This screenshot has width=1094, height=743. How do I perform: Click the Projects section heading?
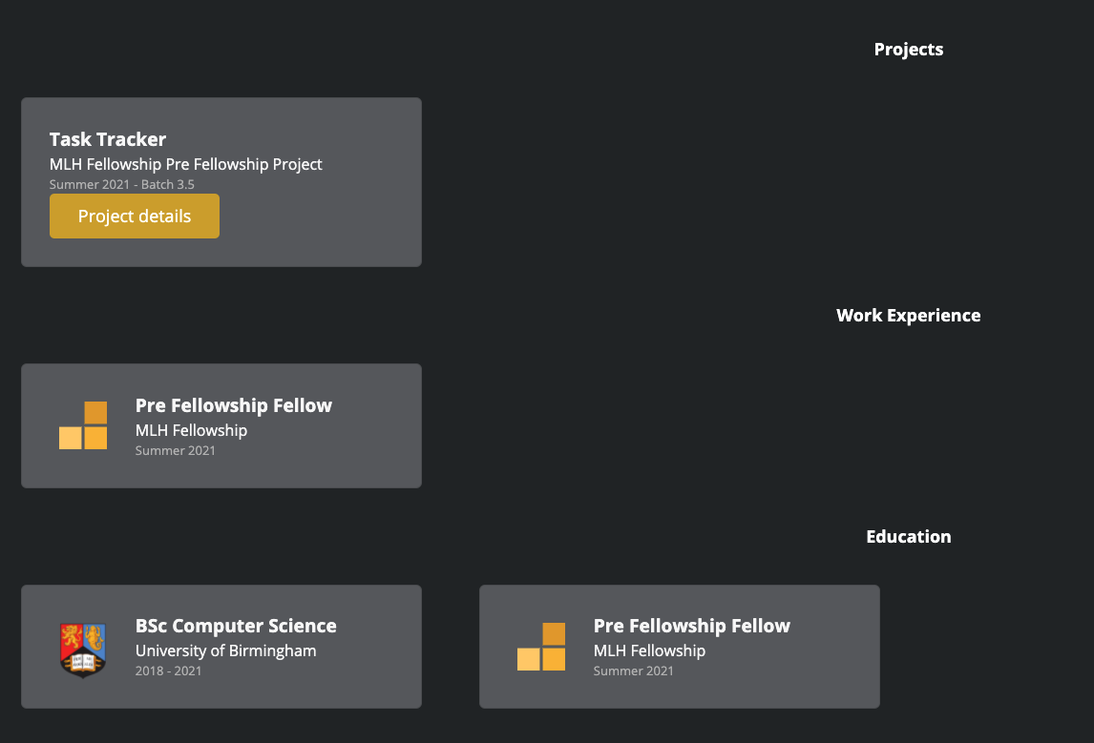pos(908,50)
